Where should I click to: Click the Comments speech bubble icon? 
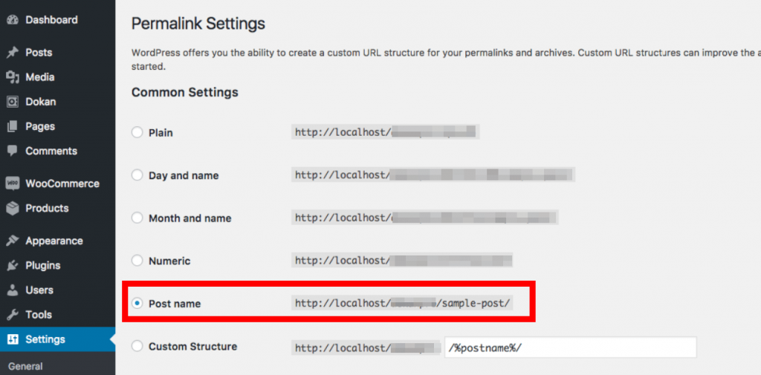point(13,151)
